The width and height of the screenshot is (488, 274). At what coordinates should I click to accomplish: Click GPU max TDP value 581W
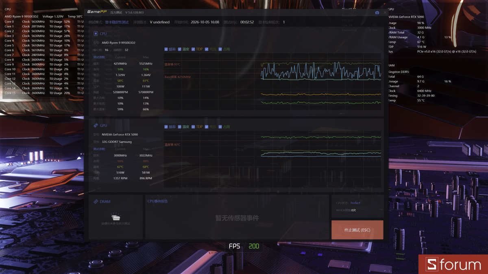coord(146,173)
